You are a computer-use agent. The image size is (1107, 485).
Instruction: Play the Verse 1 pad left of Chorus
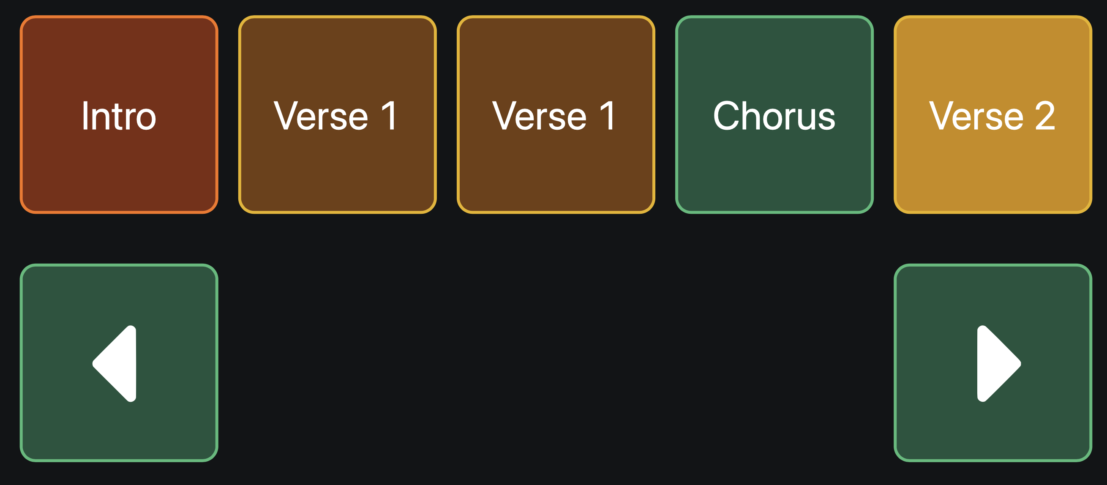click(556, 114)
